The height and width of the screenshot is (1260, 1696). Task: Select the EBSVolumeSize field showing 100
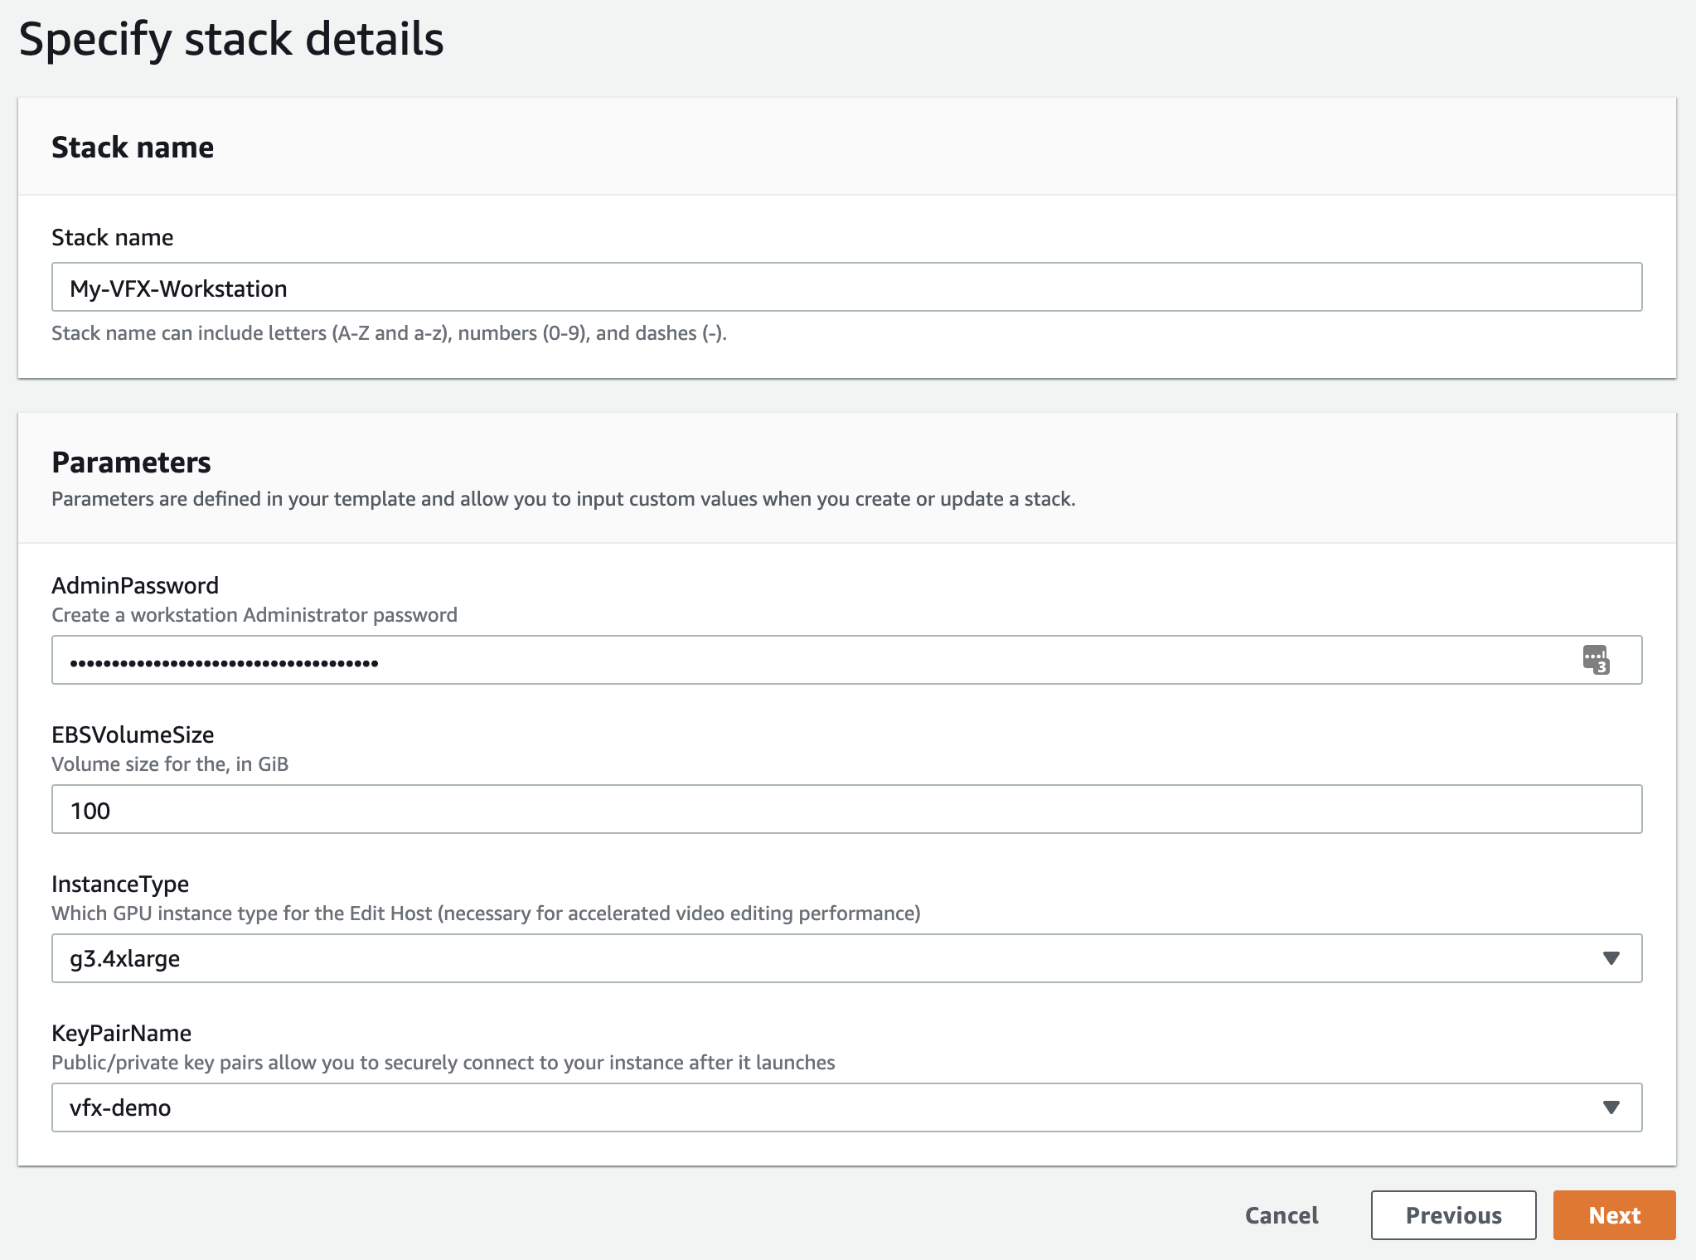click(x=846, y=810)
